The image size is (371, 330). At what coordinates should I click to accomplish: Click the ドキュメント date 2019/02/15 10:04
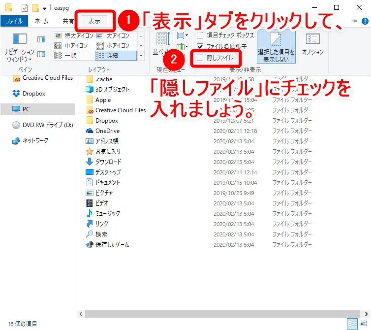(x=235, y=183)
